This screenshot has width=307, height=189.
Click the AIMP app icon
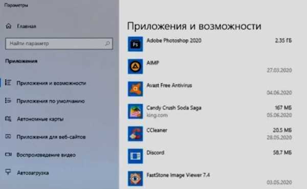[x=135, y=66]
